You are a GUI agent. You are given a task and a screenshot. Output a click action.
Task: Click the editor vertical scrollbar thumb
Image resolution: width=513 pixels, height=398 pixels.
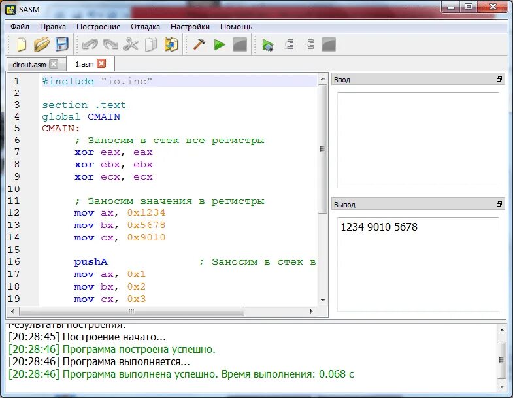pyautogui.click(x=323, y=149)
